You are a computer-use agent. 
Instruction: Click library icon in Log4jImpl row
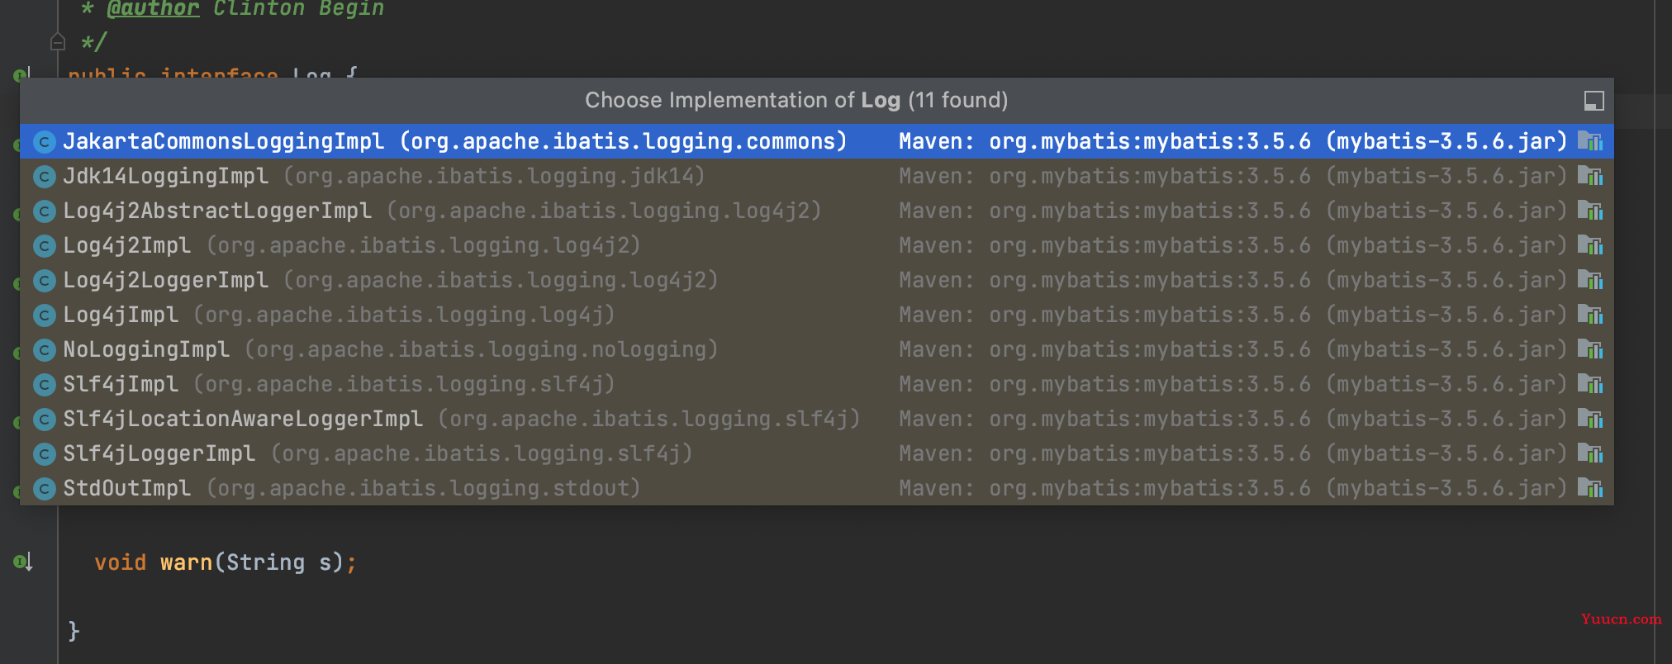[x=1590, y=315]
